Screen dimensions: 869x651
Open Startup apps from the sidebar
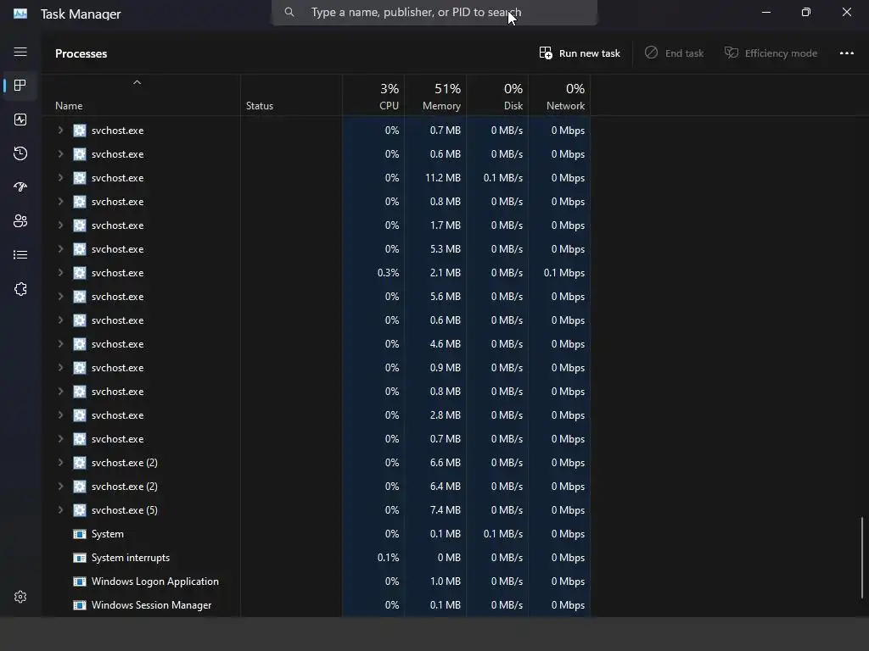[20, 187]
